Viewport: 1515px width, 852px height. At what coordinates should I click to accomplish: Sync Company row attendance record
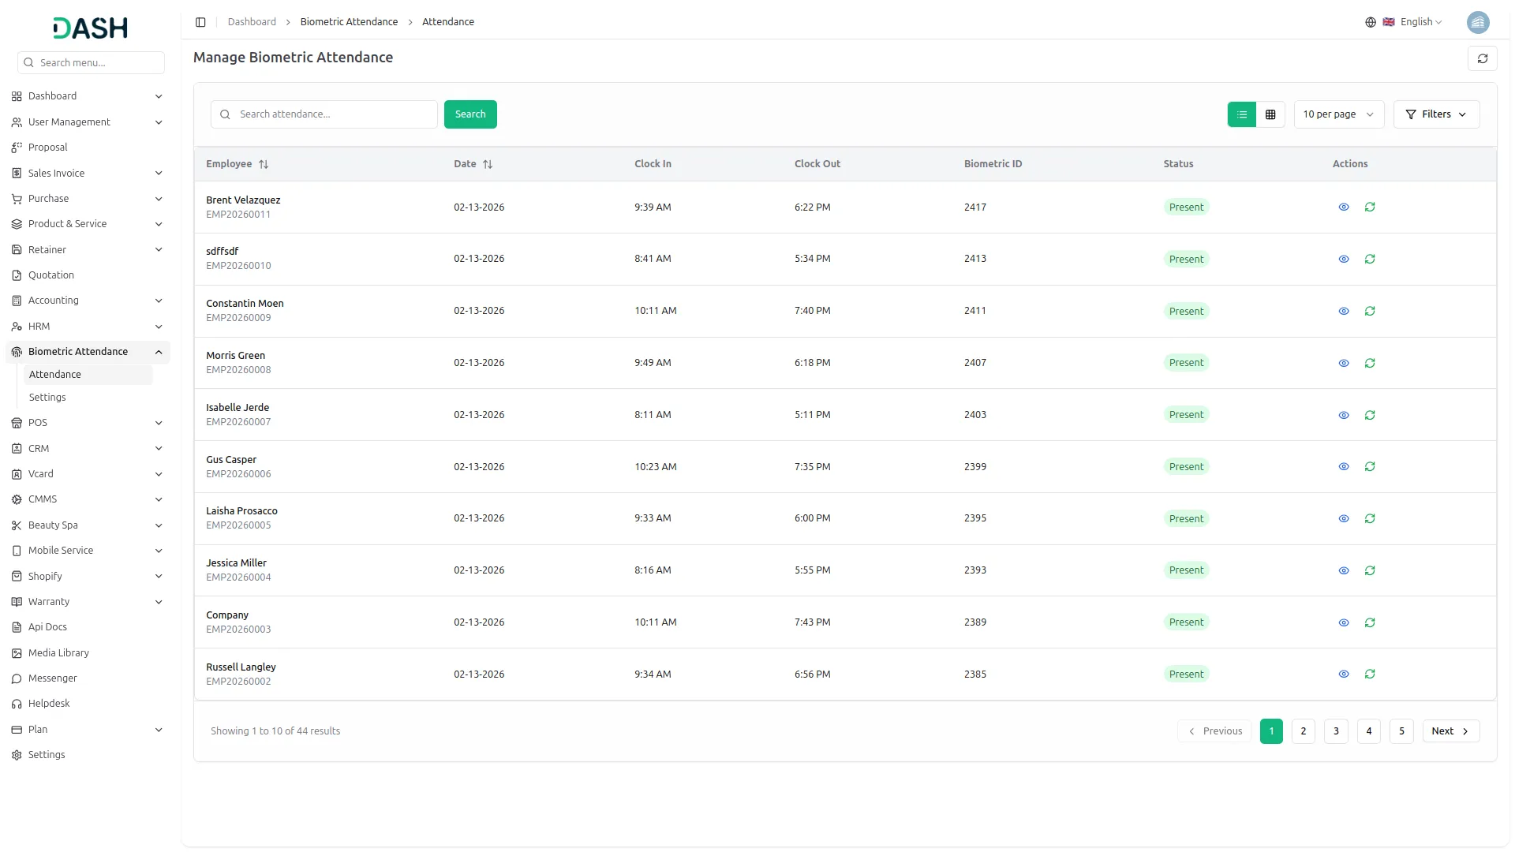tap(1369, 623)
